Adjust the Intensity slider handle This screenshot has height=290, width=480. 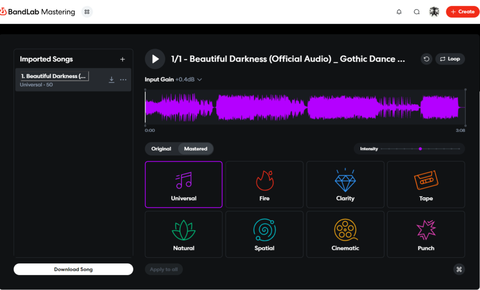point(420,149)
